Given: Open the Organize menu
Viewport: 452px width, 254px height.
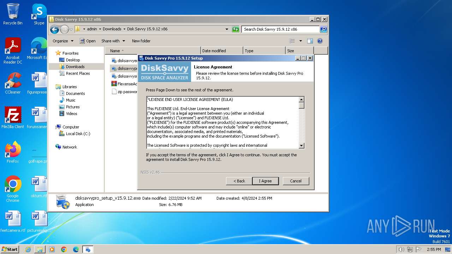Looking at the screenshot, I should [63, 41].
